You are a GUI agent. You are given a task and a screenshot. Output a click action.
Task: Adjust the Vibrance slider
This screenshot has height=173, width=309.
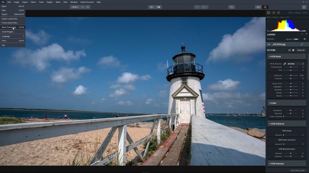(291, 113)
